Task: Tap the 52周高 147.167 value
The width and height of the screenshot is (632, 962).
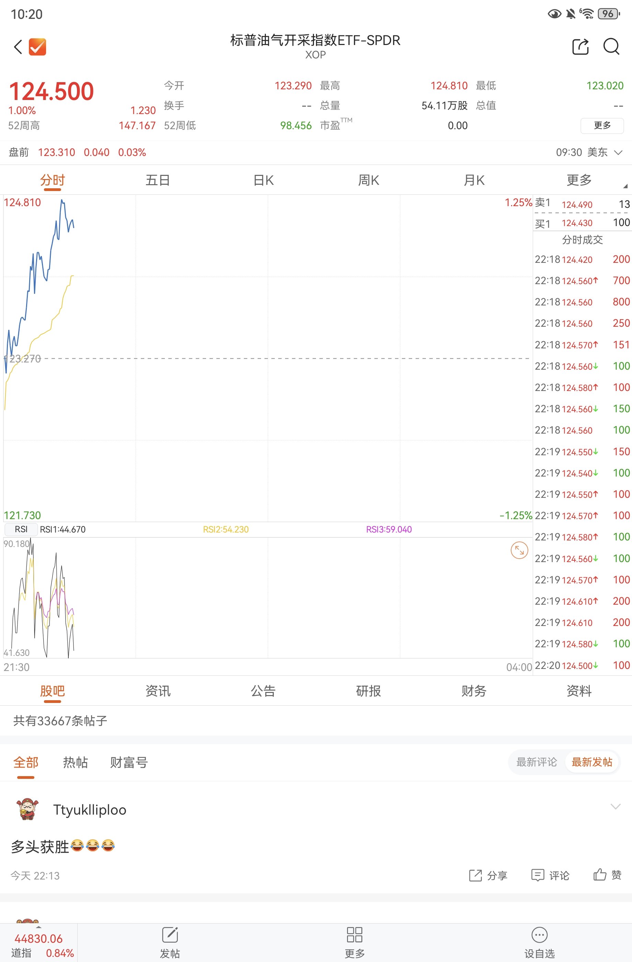Action: click(x=137, y=126)
